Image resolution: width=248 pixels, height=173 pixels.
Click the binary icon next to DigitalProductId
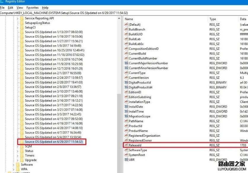pos(126,83)
